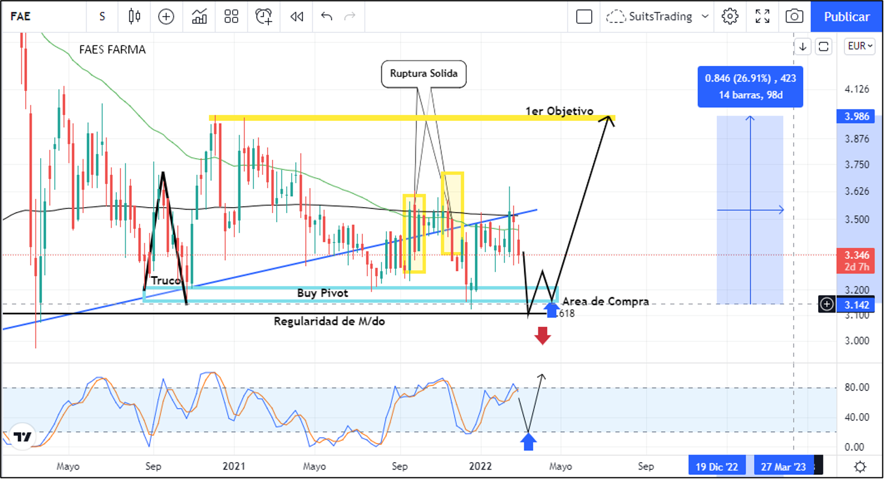Viewport: 884px width, 479px height.
Task: Create an alert with the alarm clock icon
Action: coord(264,17)
